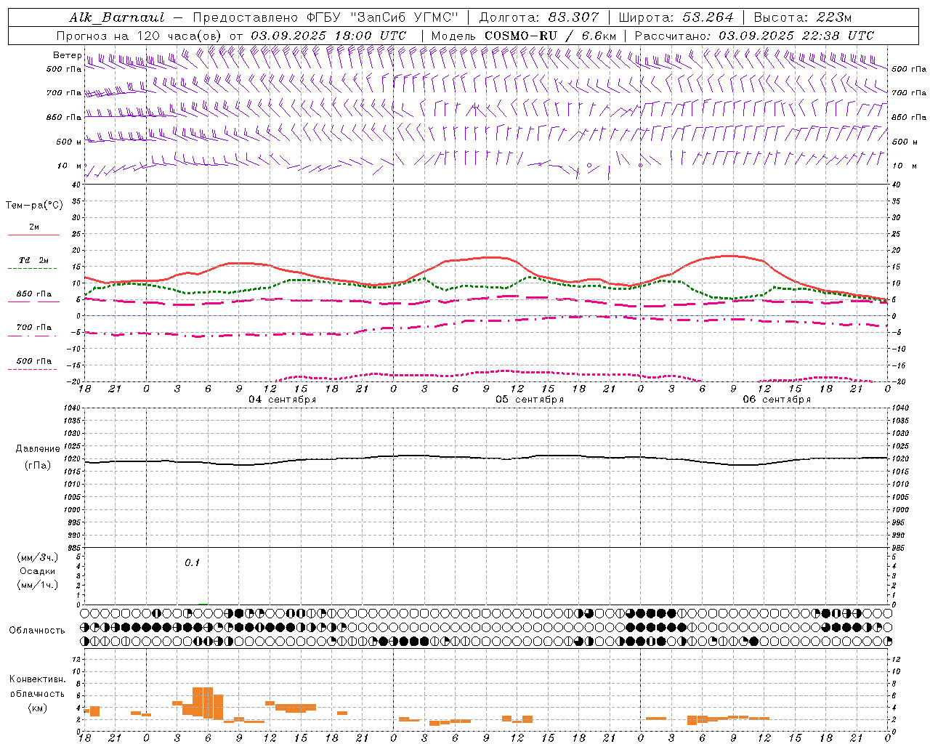Select the Высота: 223м label
The height and width of the screenshot is (744, 930).
pos(803,17)
